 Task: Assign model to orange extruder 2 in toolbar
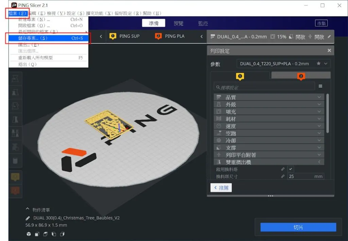[x=15, y=191]
